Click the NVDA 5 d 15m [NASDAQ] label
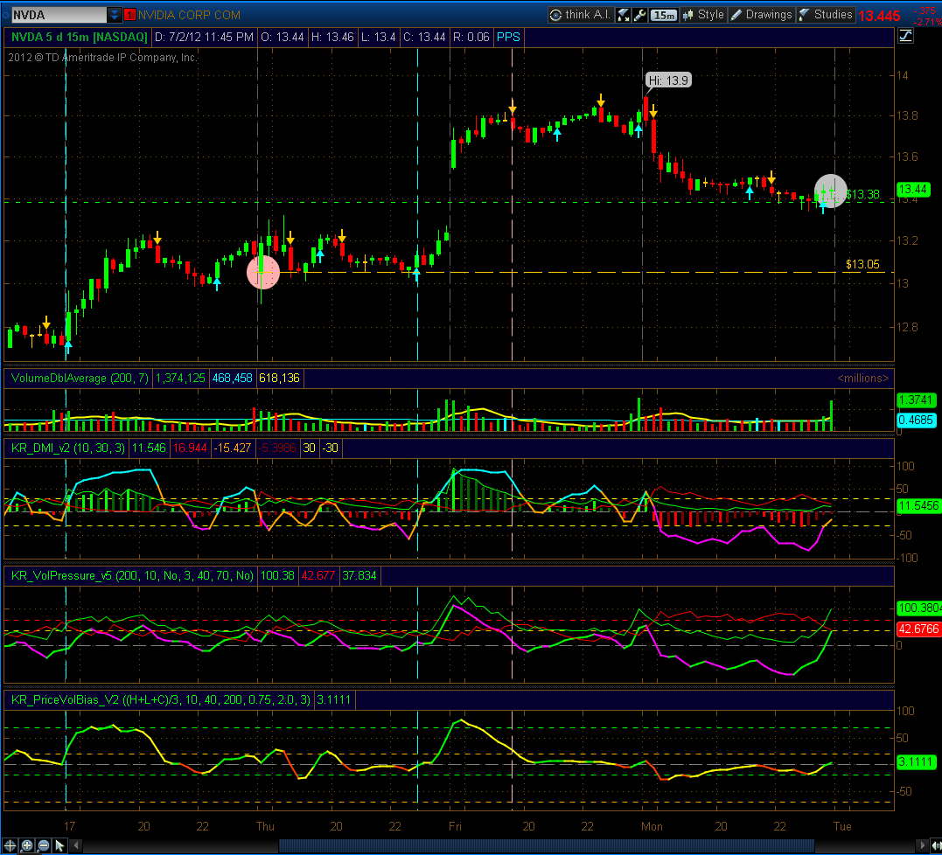Screen dimensions: 942x855 [79, 38]
